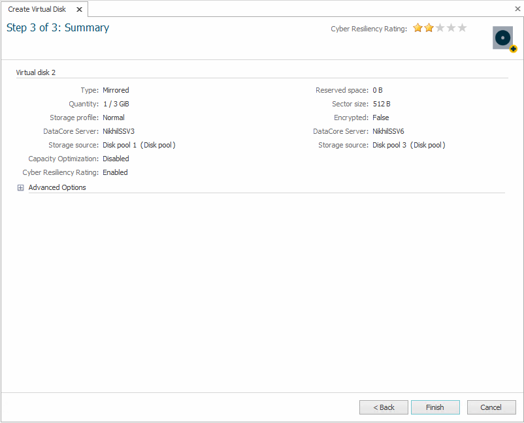Click the NikhilSSV3 server name
This screenshot has height=423, width=524.
point(118,131)
